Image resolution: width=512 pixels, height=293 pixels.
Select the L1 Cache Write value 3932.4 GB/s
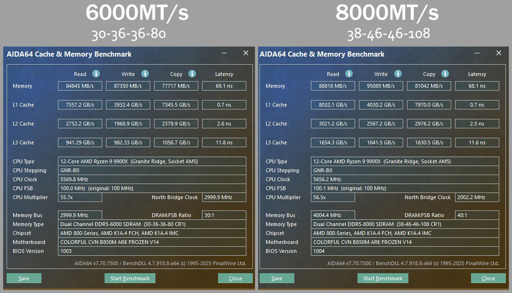point(128,105)
